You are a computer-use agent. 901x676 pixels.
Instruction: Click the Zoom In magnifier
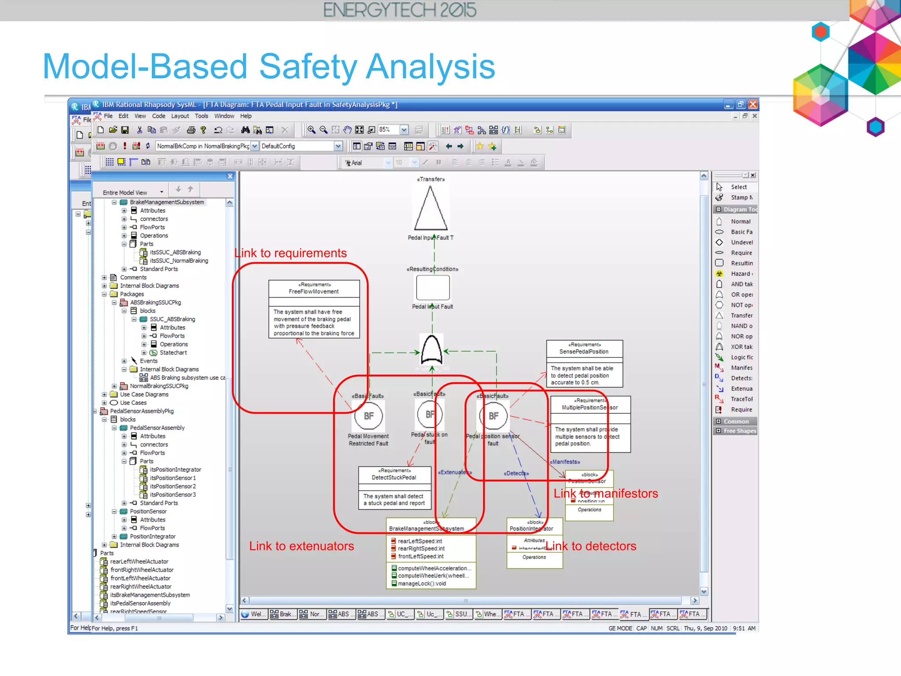point(311,130)
